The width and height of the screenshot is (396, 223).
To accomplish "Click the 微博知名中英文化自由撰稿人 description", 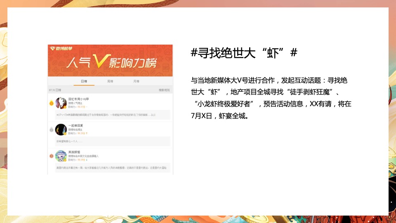I will pyautogui.click(x=83, y=156).
